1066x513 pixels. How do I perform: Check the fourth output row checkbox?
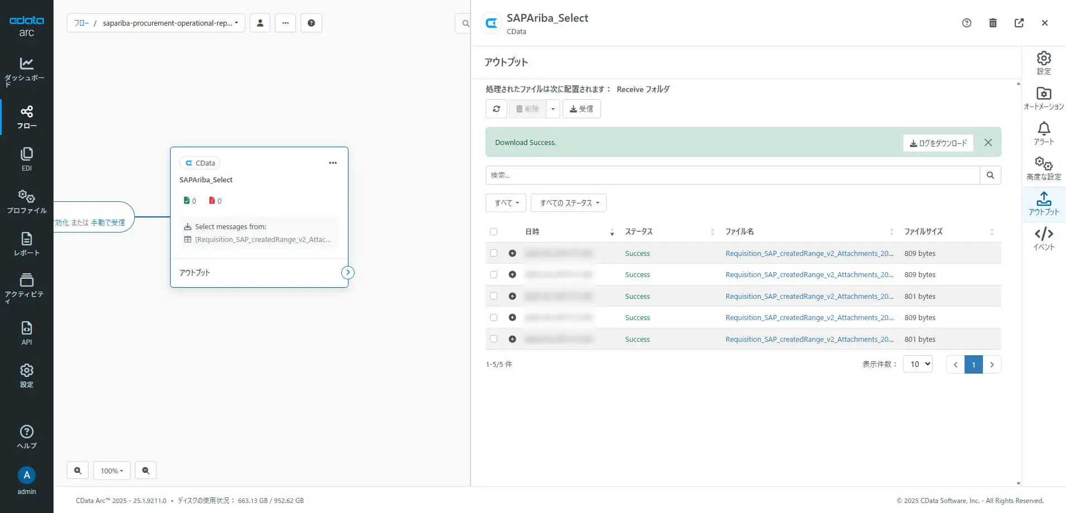coord(493,317)
